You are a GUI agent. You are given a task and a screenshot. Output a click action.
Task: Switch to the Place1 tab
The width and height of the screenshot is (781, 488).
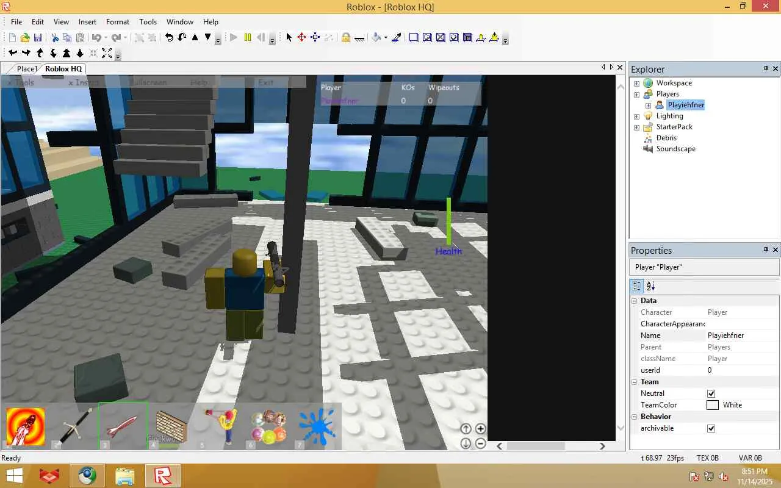coord(27,69)
